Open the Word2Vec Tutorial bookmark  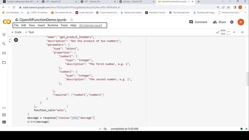point(156,12)
